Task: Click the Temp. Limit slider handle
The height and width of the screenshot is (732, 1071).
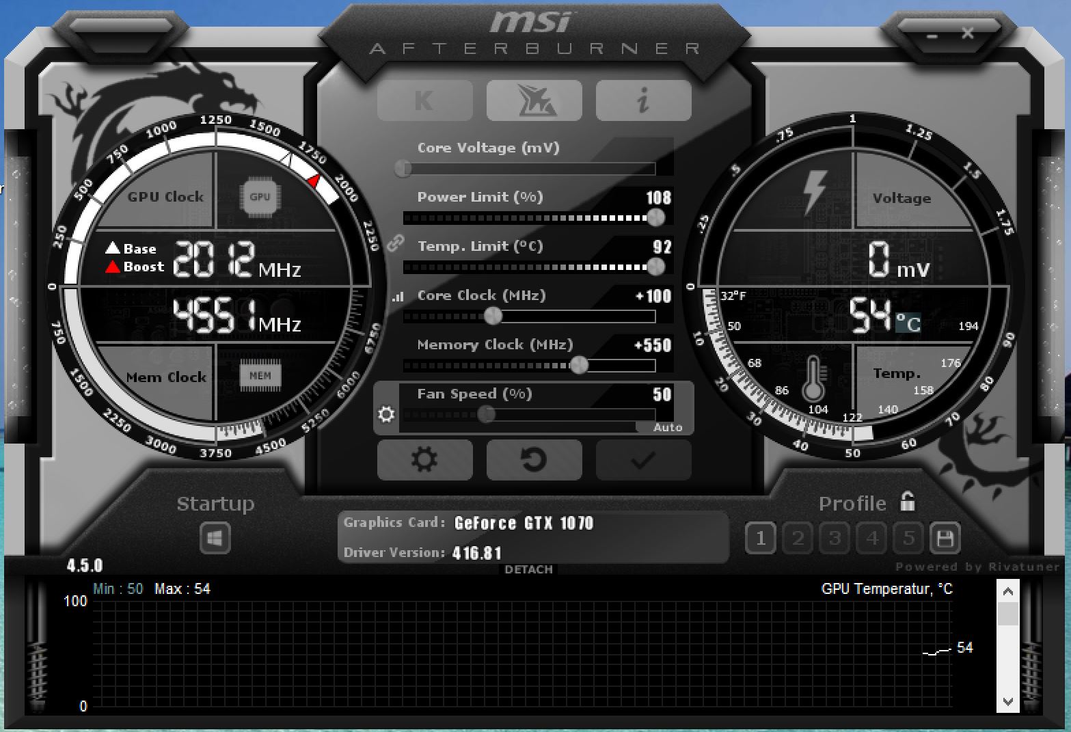Action: pos(655,267)
